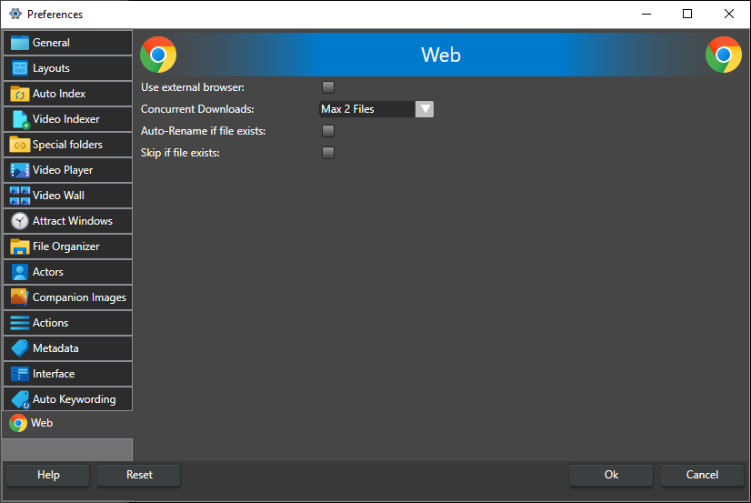Screen dimensions: 751x503
Task: Toggle Auto-Rename if file exists checkbox
Action: coord(328,131)
